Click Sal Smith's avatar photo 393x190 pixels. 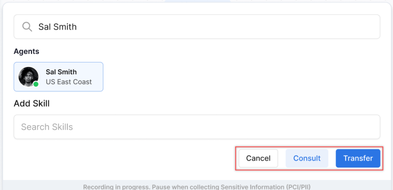(28, 76)
